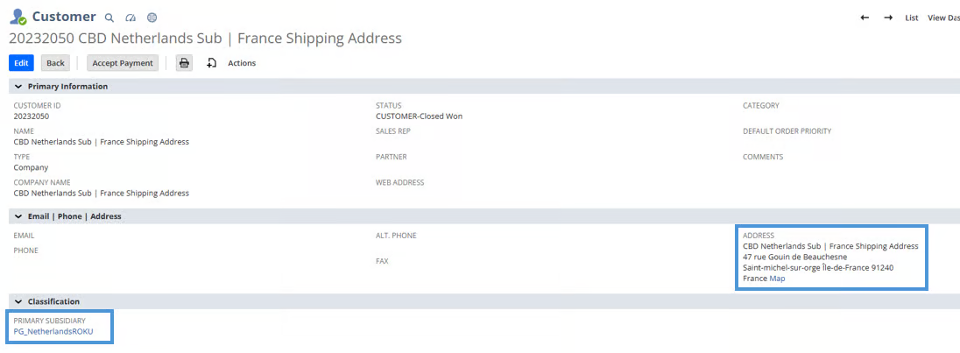Open the Actions menu
The image size is (960, 353).
click(x=242, y=63)
